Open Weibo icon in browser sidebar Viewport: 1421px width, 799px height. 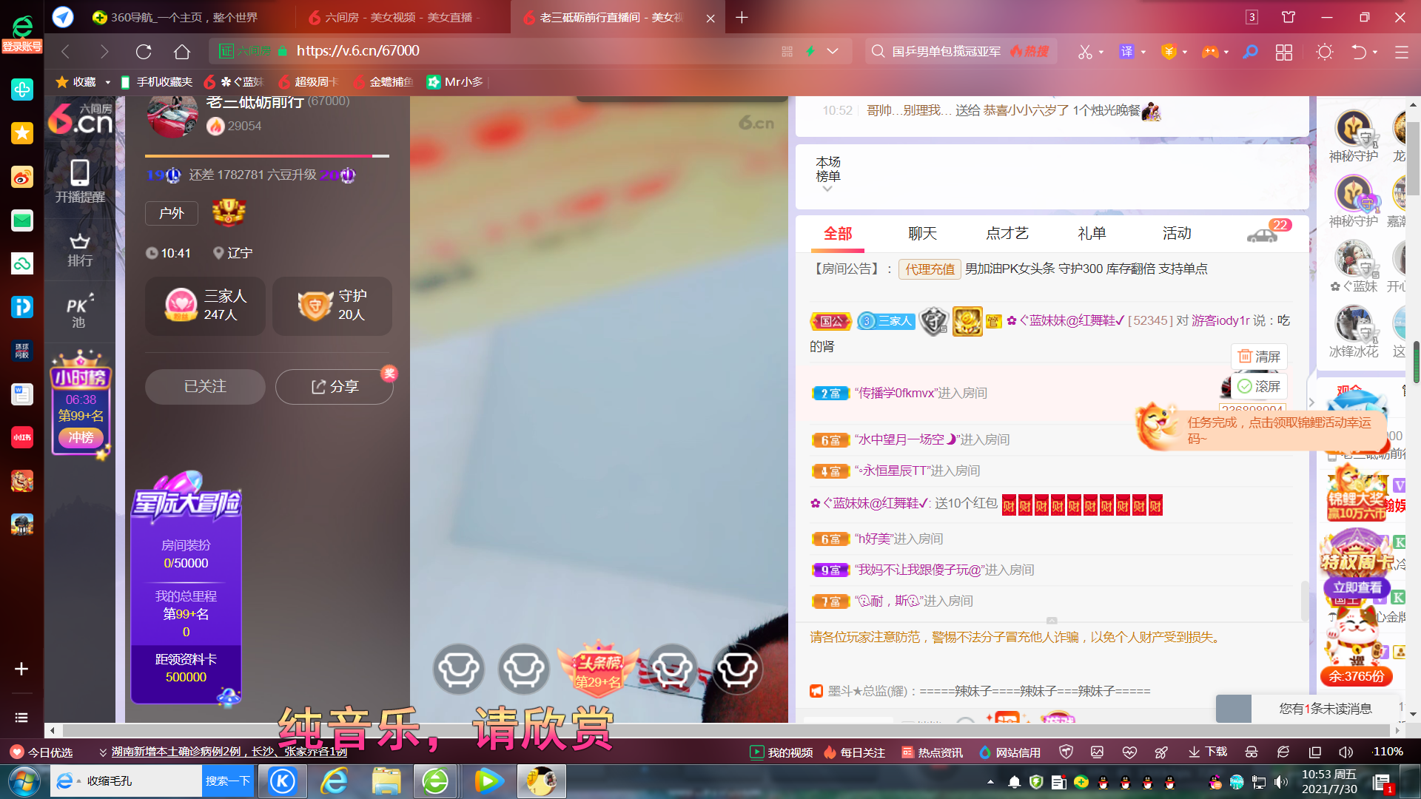(22, 177)
